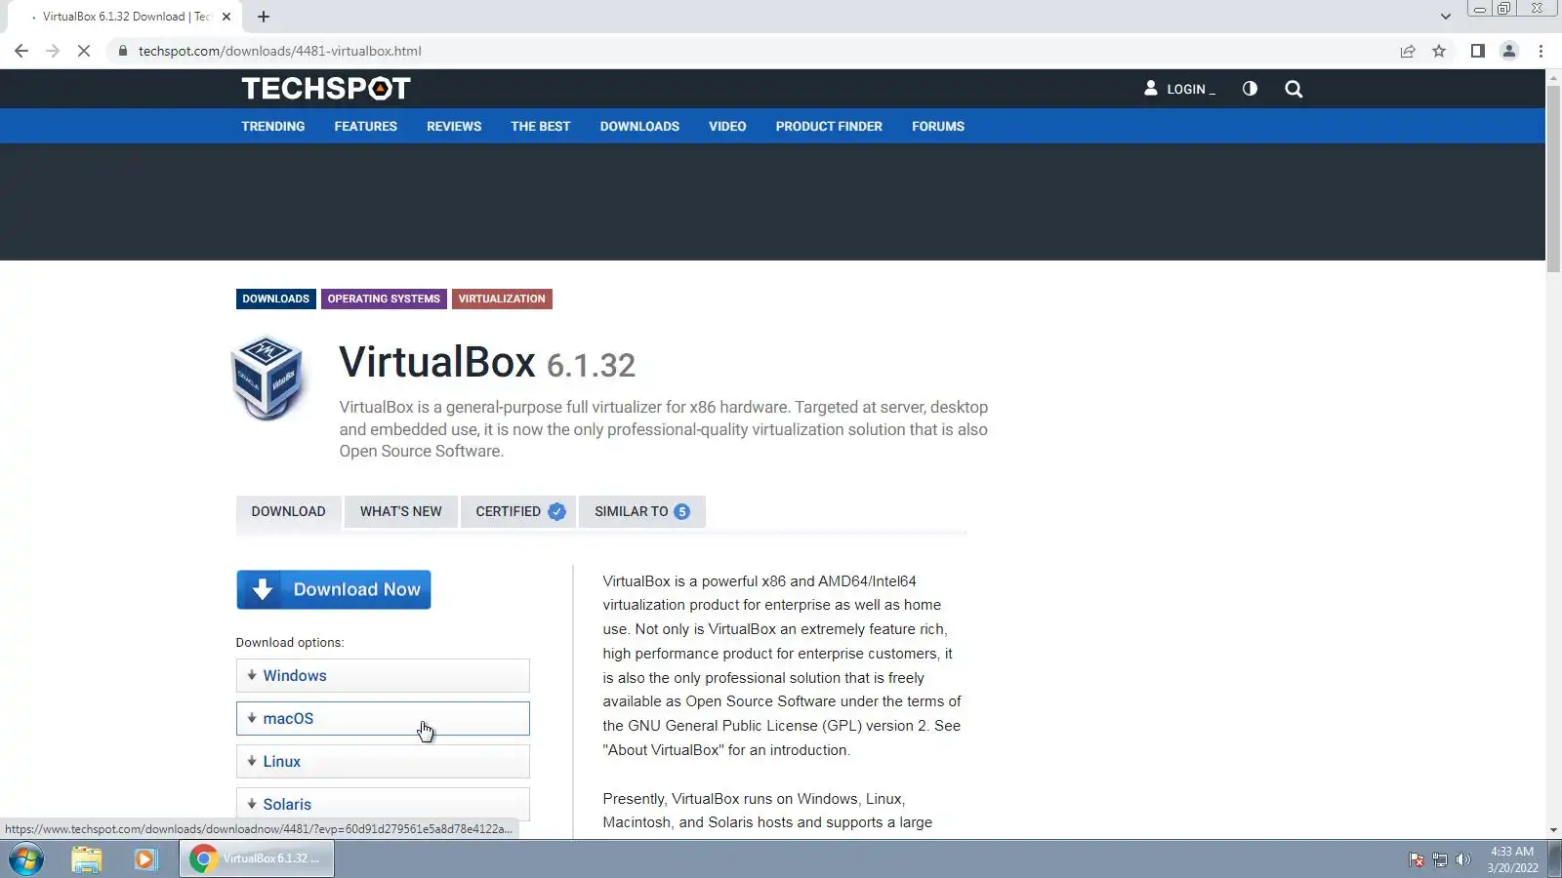Click the DOWNLOADS breadcrumb tag

(275, 299)
